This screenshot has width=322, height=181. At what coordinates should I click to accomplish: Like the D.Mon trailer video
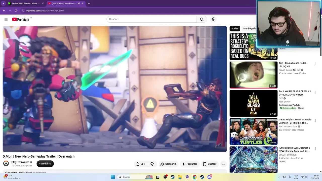tap(140, 164)
